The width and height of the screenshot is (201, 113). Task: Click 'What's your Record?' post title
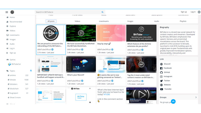coord(76,75)
